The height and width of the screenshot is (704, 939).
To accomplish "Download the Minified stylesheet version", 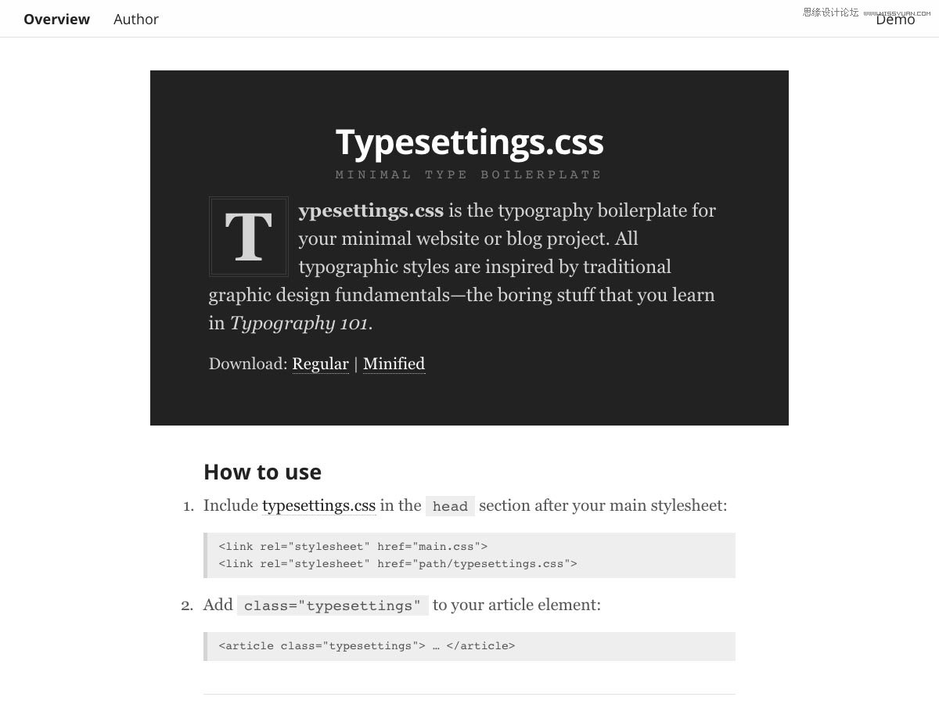I will point(394,364).
